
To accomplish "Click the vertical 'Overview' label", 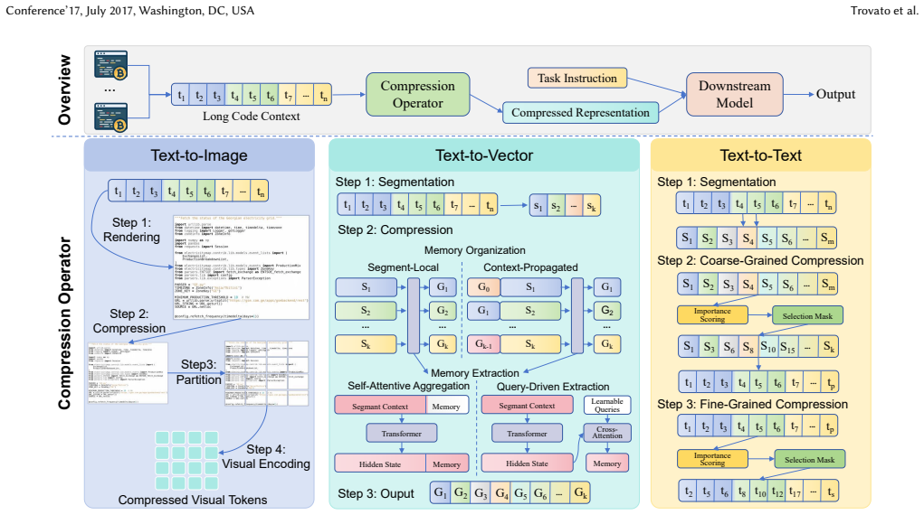I will click(64, 90).
